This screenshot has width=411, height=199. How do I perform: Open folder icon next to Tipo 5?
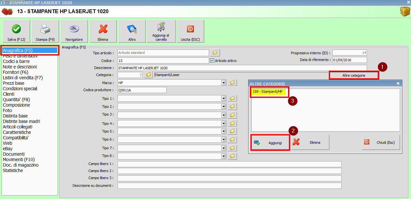[232, 131]
